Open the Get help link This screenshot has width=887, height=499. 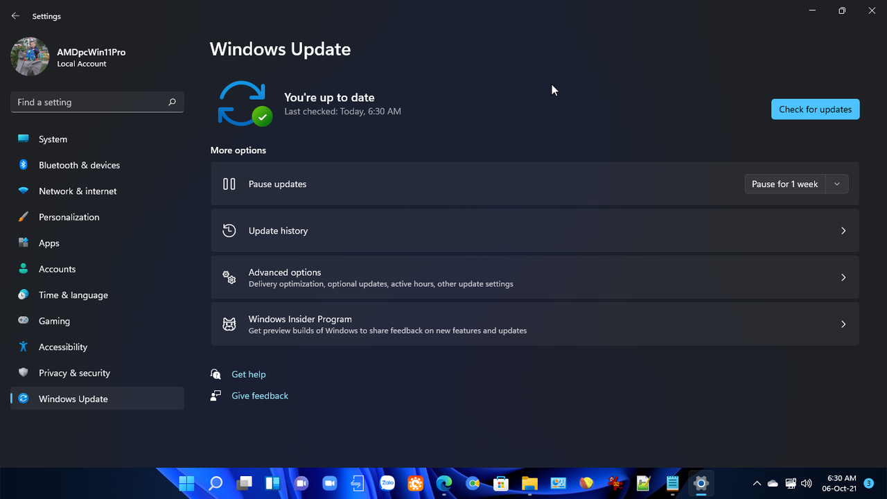click(x=248, y=374)
